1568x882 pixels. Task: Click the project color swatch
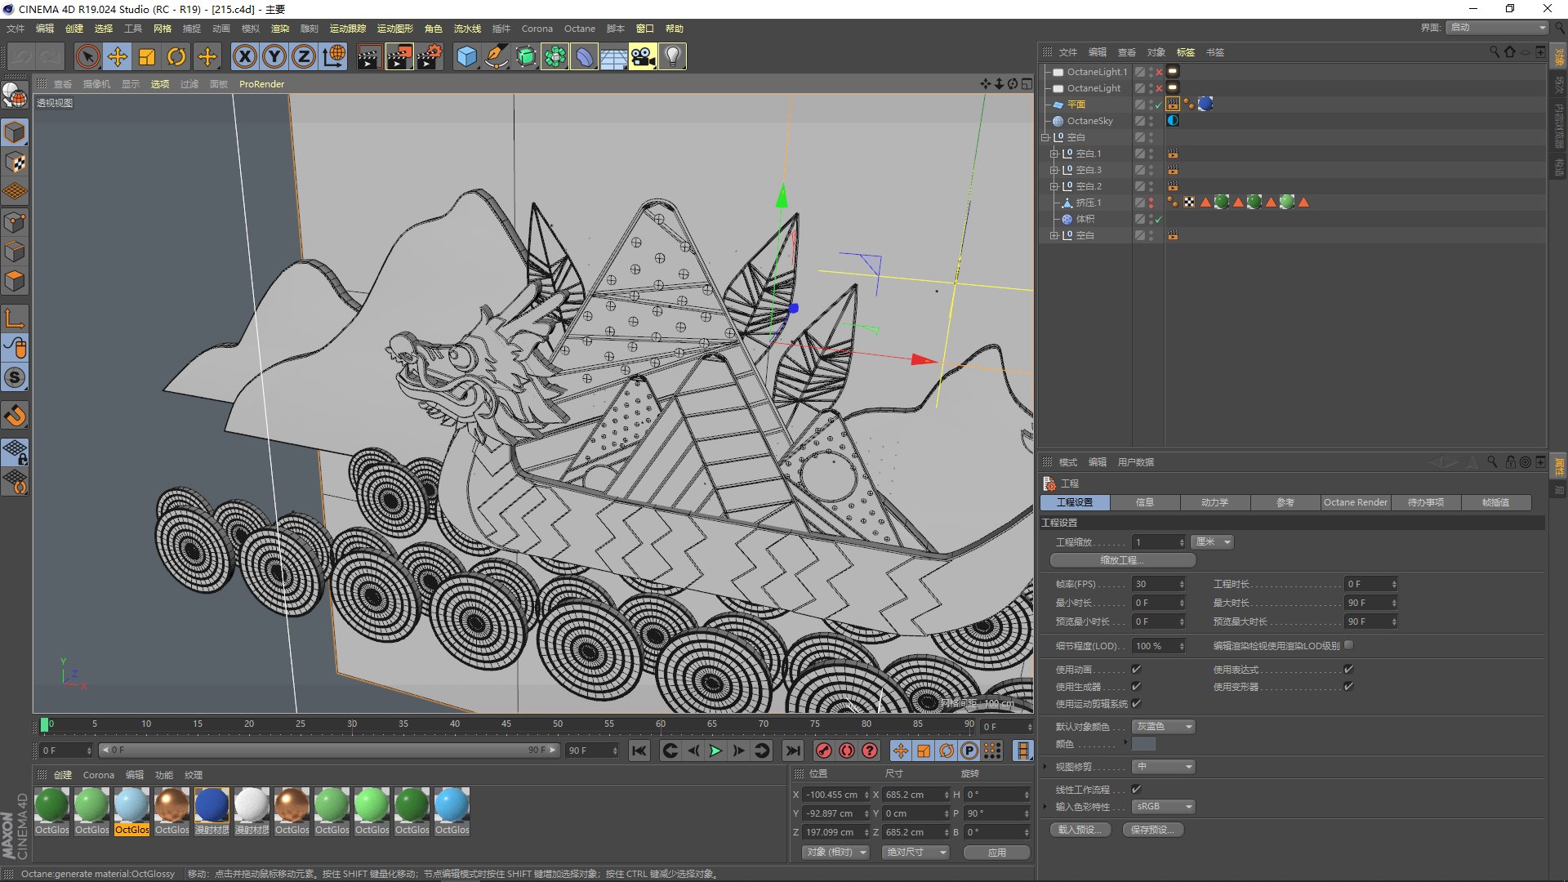[1143, 744]
